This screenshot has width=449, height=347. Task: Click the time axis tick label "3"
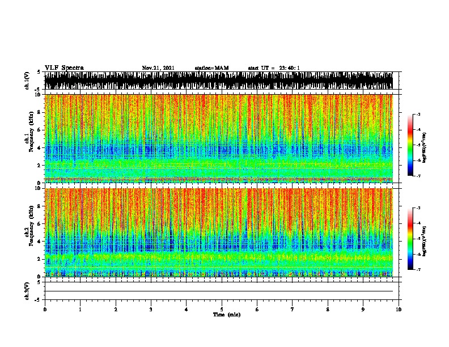(x=151, y=310)
